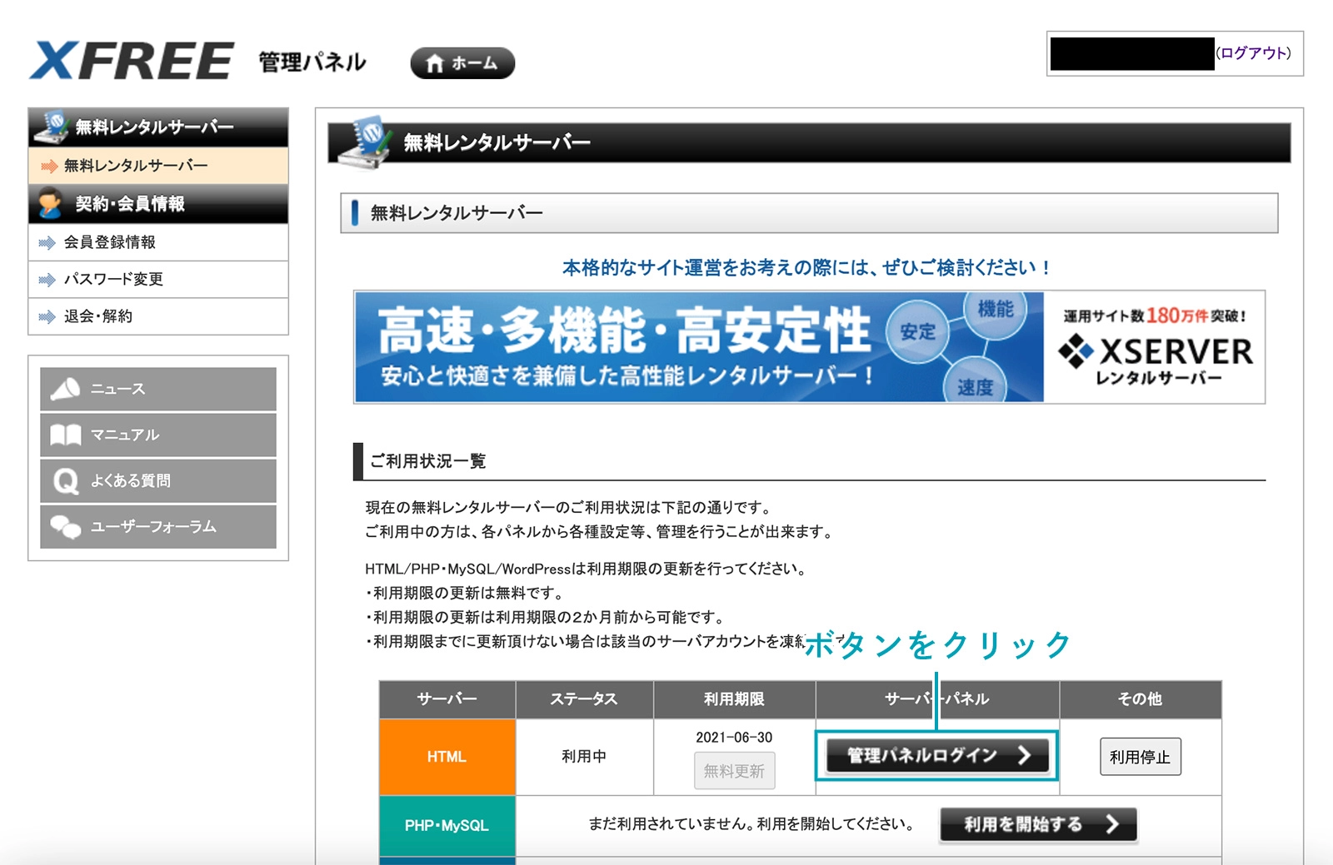Click the person icon beside 契約・会員情報
Image resolution: width=1333 pixels, height=865 pixels.
click(x=50, y=203)
